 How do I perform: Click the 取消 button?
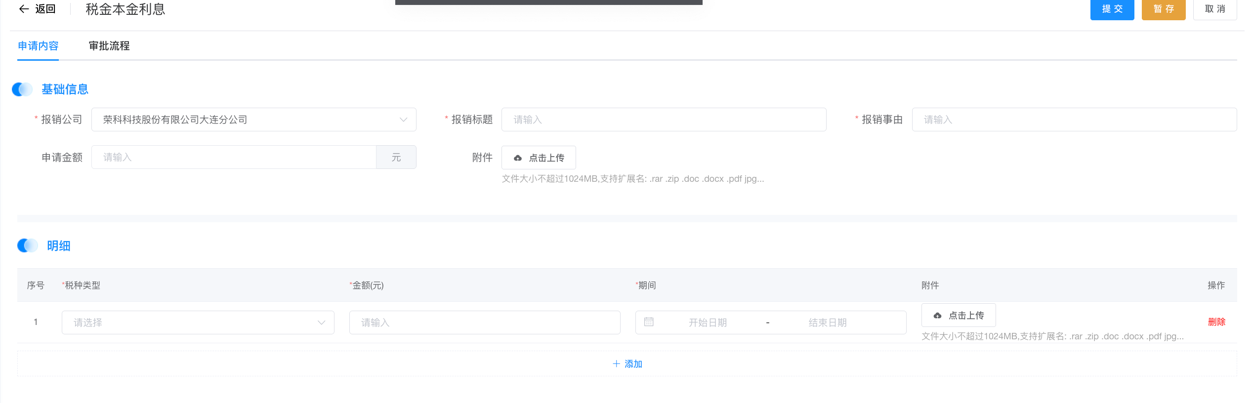1214,9
